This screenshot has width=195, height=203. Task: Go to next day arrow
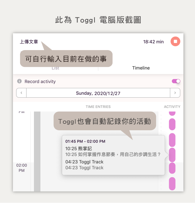[x=175, y=93]
